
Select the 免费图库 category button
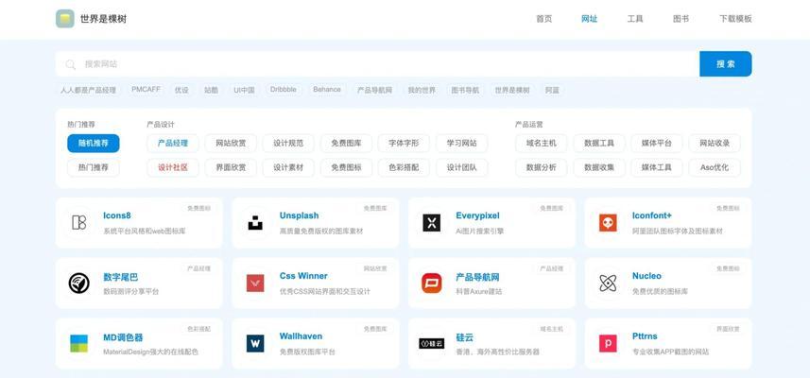(x=346, y=143)
